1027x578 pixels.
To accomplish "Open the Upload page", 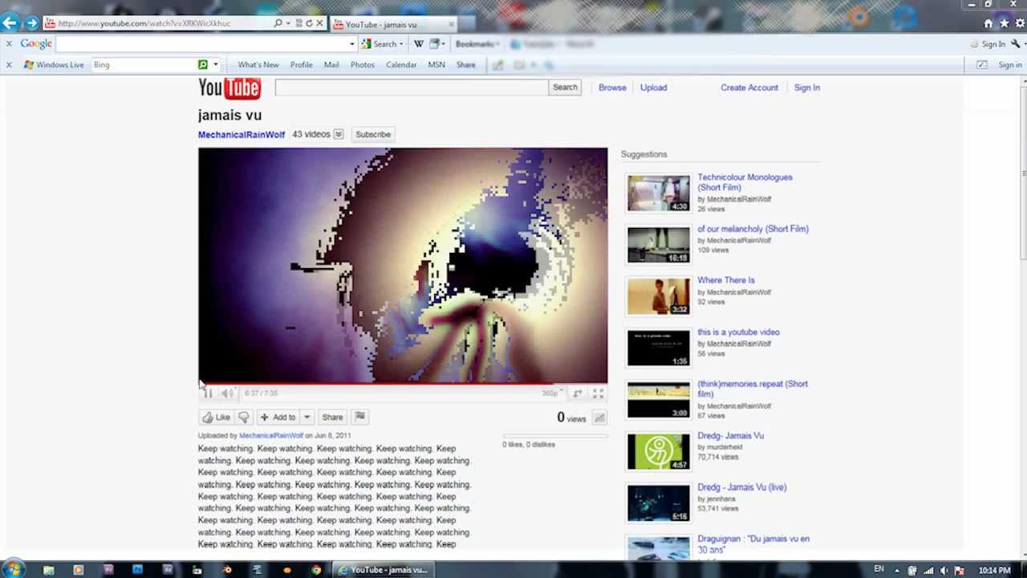I will [653, 88].
